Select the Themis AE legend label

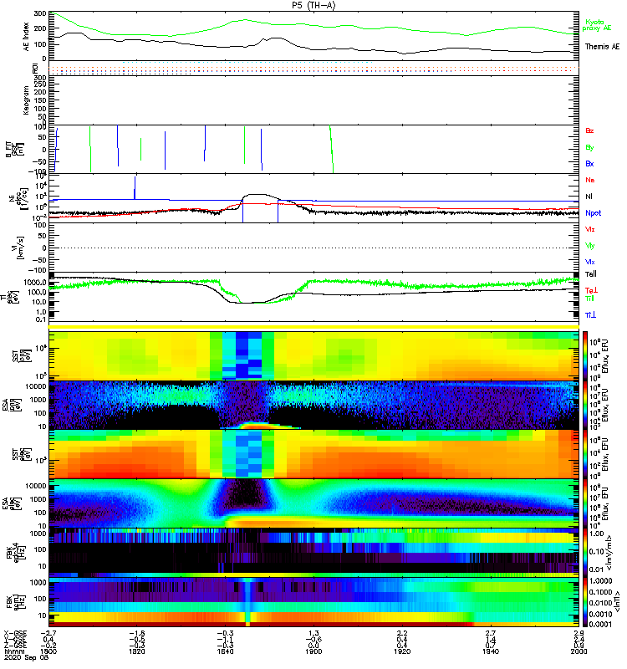pyautogui.click(x=602, y=47)
